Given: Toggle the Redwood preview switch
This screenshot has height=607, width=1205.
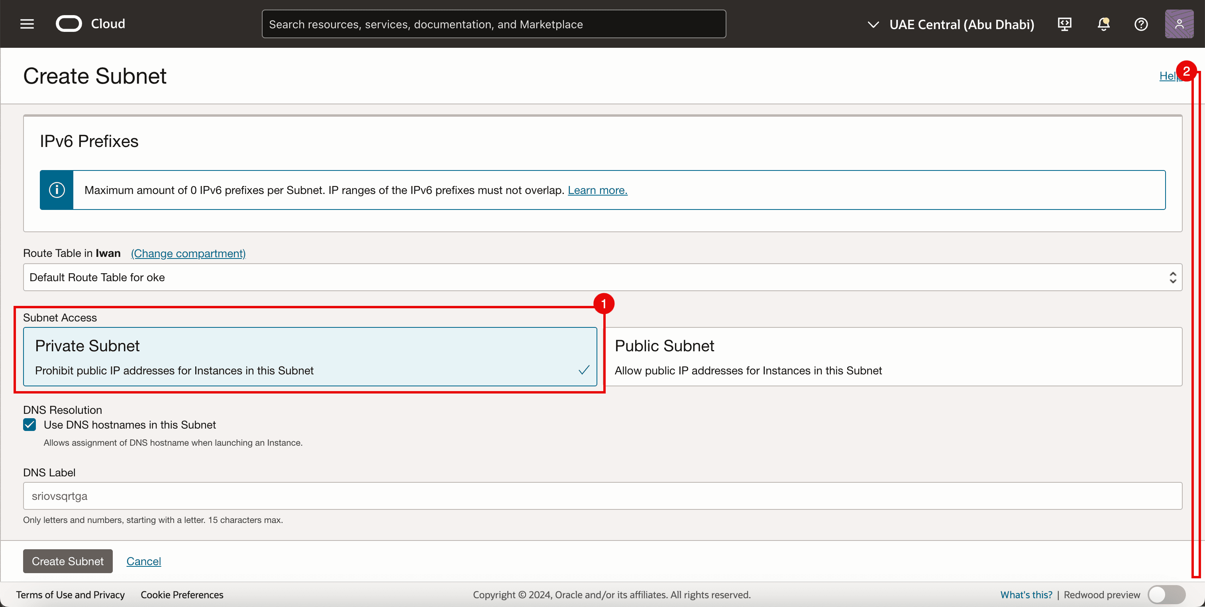Looking at the screenshot, I should [1166, 595].
